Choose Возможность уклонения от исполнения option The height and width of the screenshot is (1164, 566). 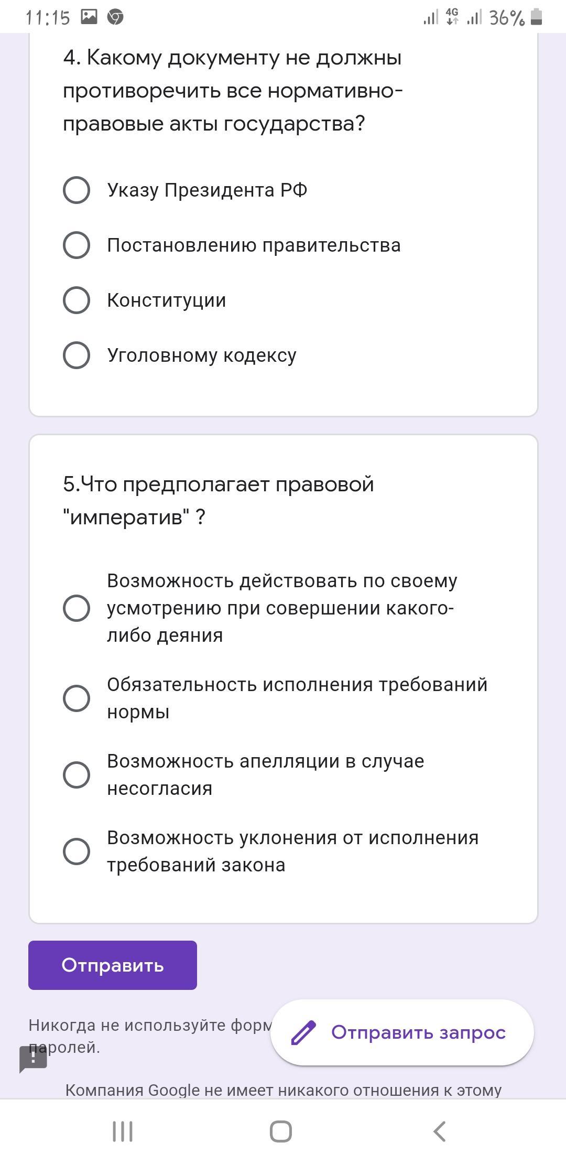77,852
